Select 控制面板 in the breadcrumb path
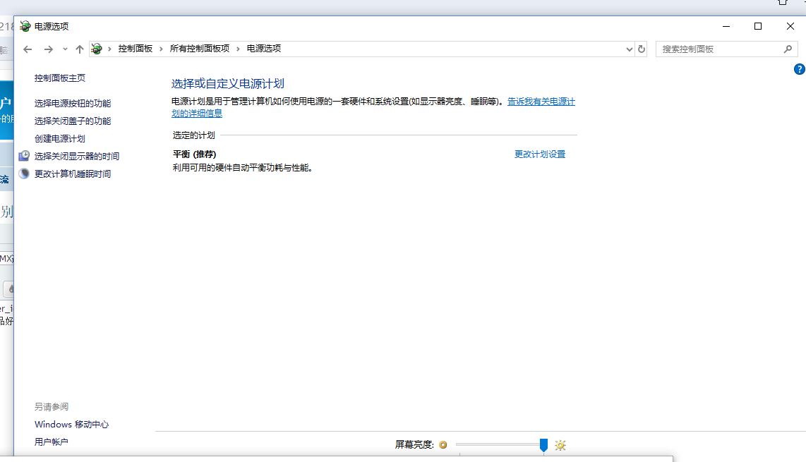The image size is (806, 462). pyautogui.click(x=135, y=49)
